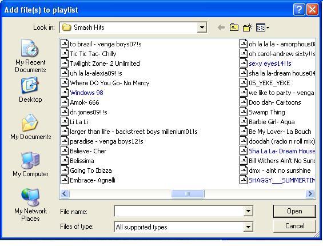The width and height of the screenshot is (323, 246).
Task: Create a new folder
Action: click(248, 27)
